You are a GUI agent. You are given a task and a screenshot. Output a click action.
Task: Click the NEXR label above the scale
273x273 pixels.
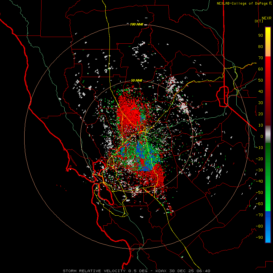267,18
